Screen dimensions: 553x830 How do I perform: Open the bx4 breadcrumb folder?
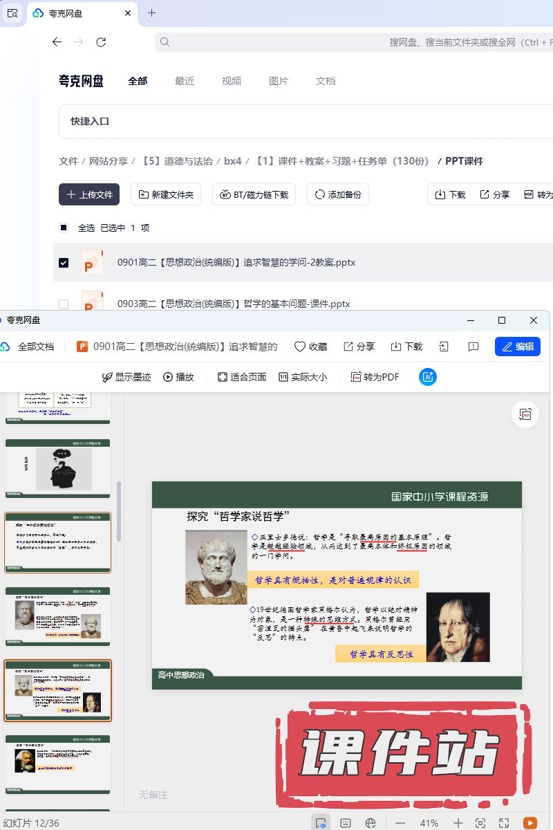tap(233, 161)
